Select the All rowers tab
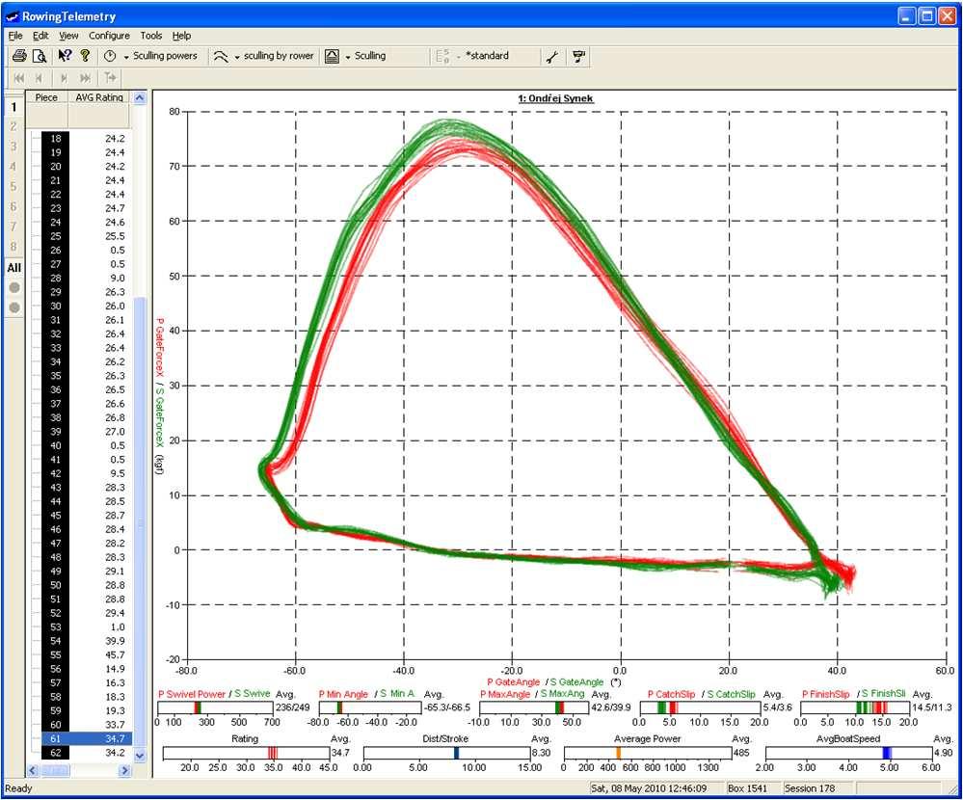This screenshot has height=800, width=963. tap(13, 268)
